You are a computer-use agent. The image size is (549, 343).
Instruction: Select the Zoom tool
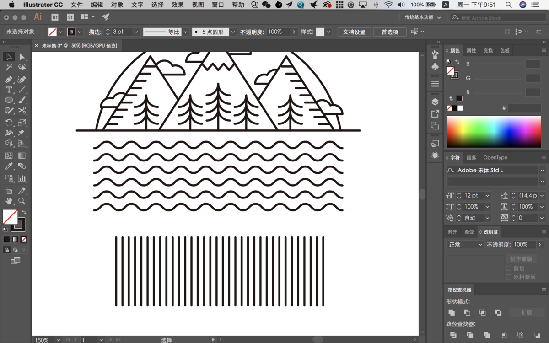(22, 201)
